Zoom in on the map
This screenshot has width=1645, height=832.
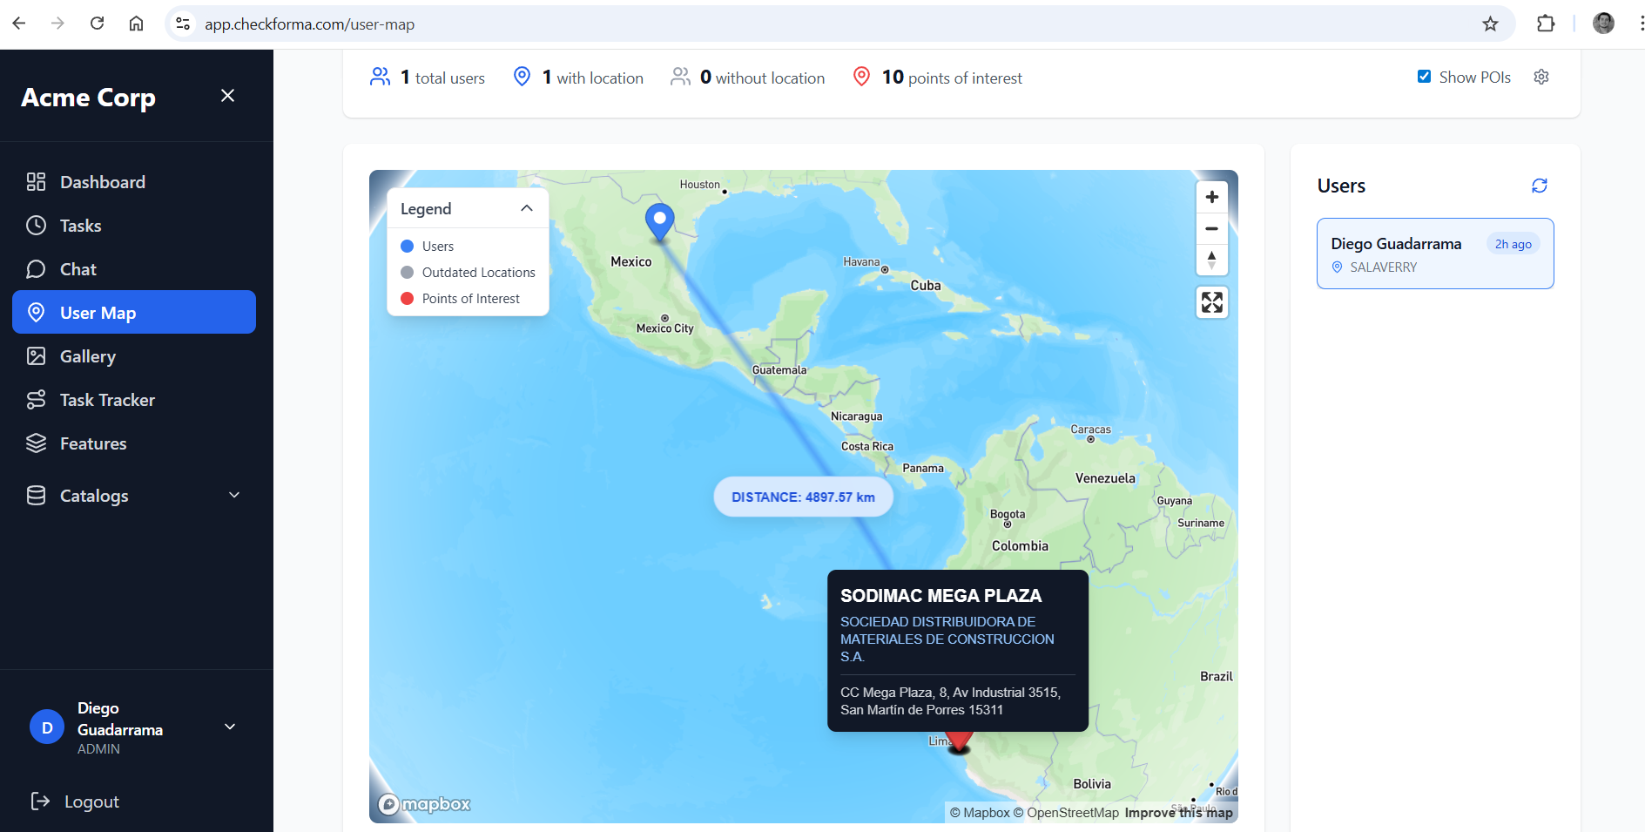pyautogui.click(x=1211, y=196)
